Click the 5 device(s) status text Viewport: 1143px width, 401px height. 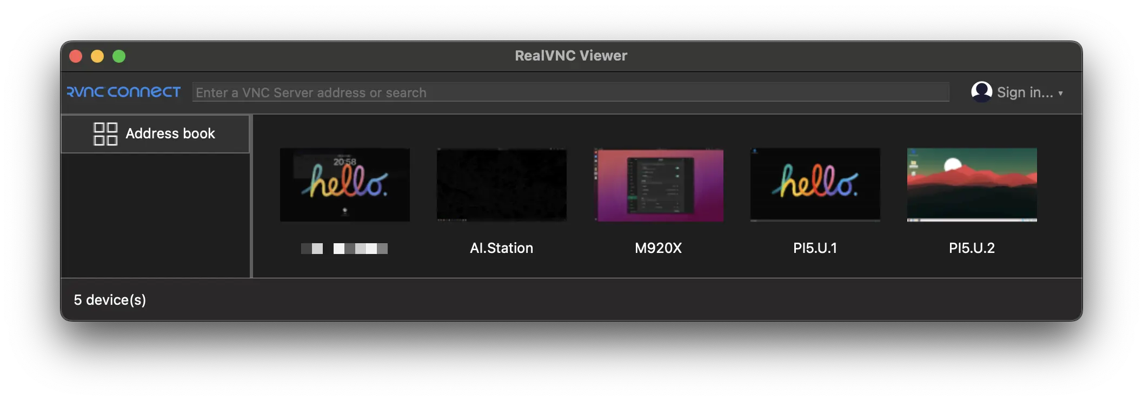110,300
